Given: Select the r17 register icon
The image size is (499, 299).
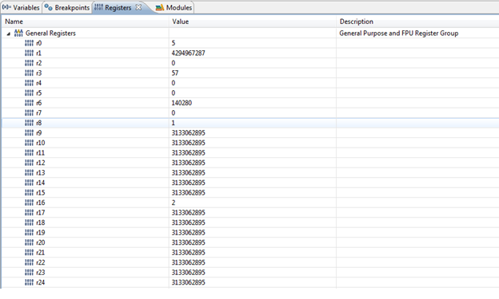Looking at the screenshot, I should (29, 213).
